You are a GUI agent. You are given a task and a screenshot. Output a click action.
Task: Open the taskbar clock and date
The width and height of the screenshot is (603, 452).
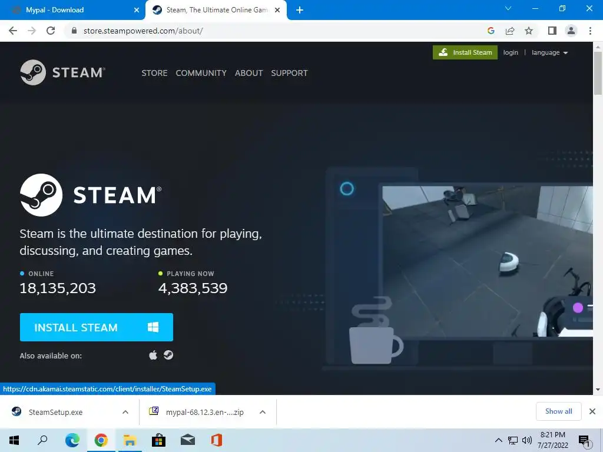point(552,440)
